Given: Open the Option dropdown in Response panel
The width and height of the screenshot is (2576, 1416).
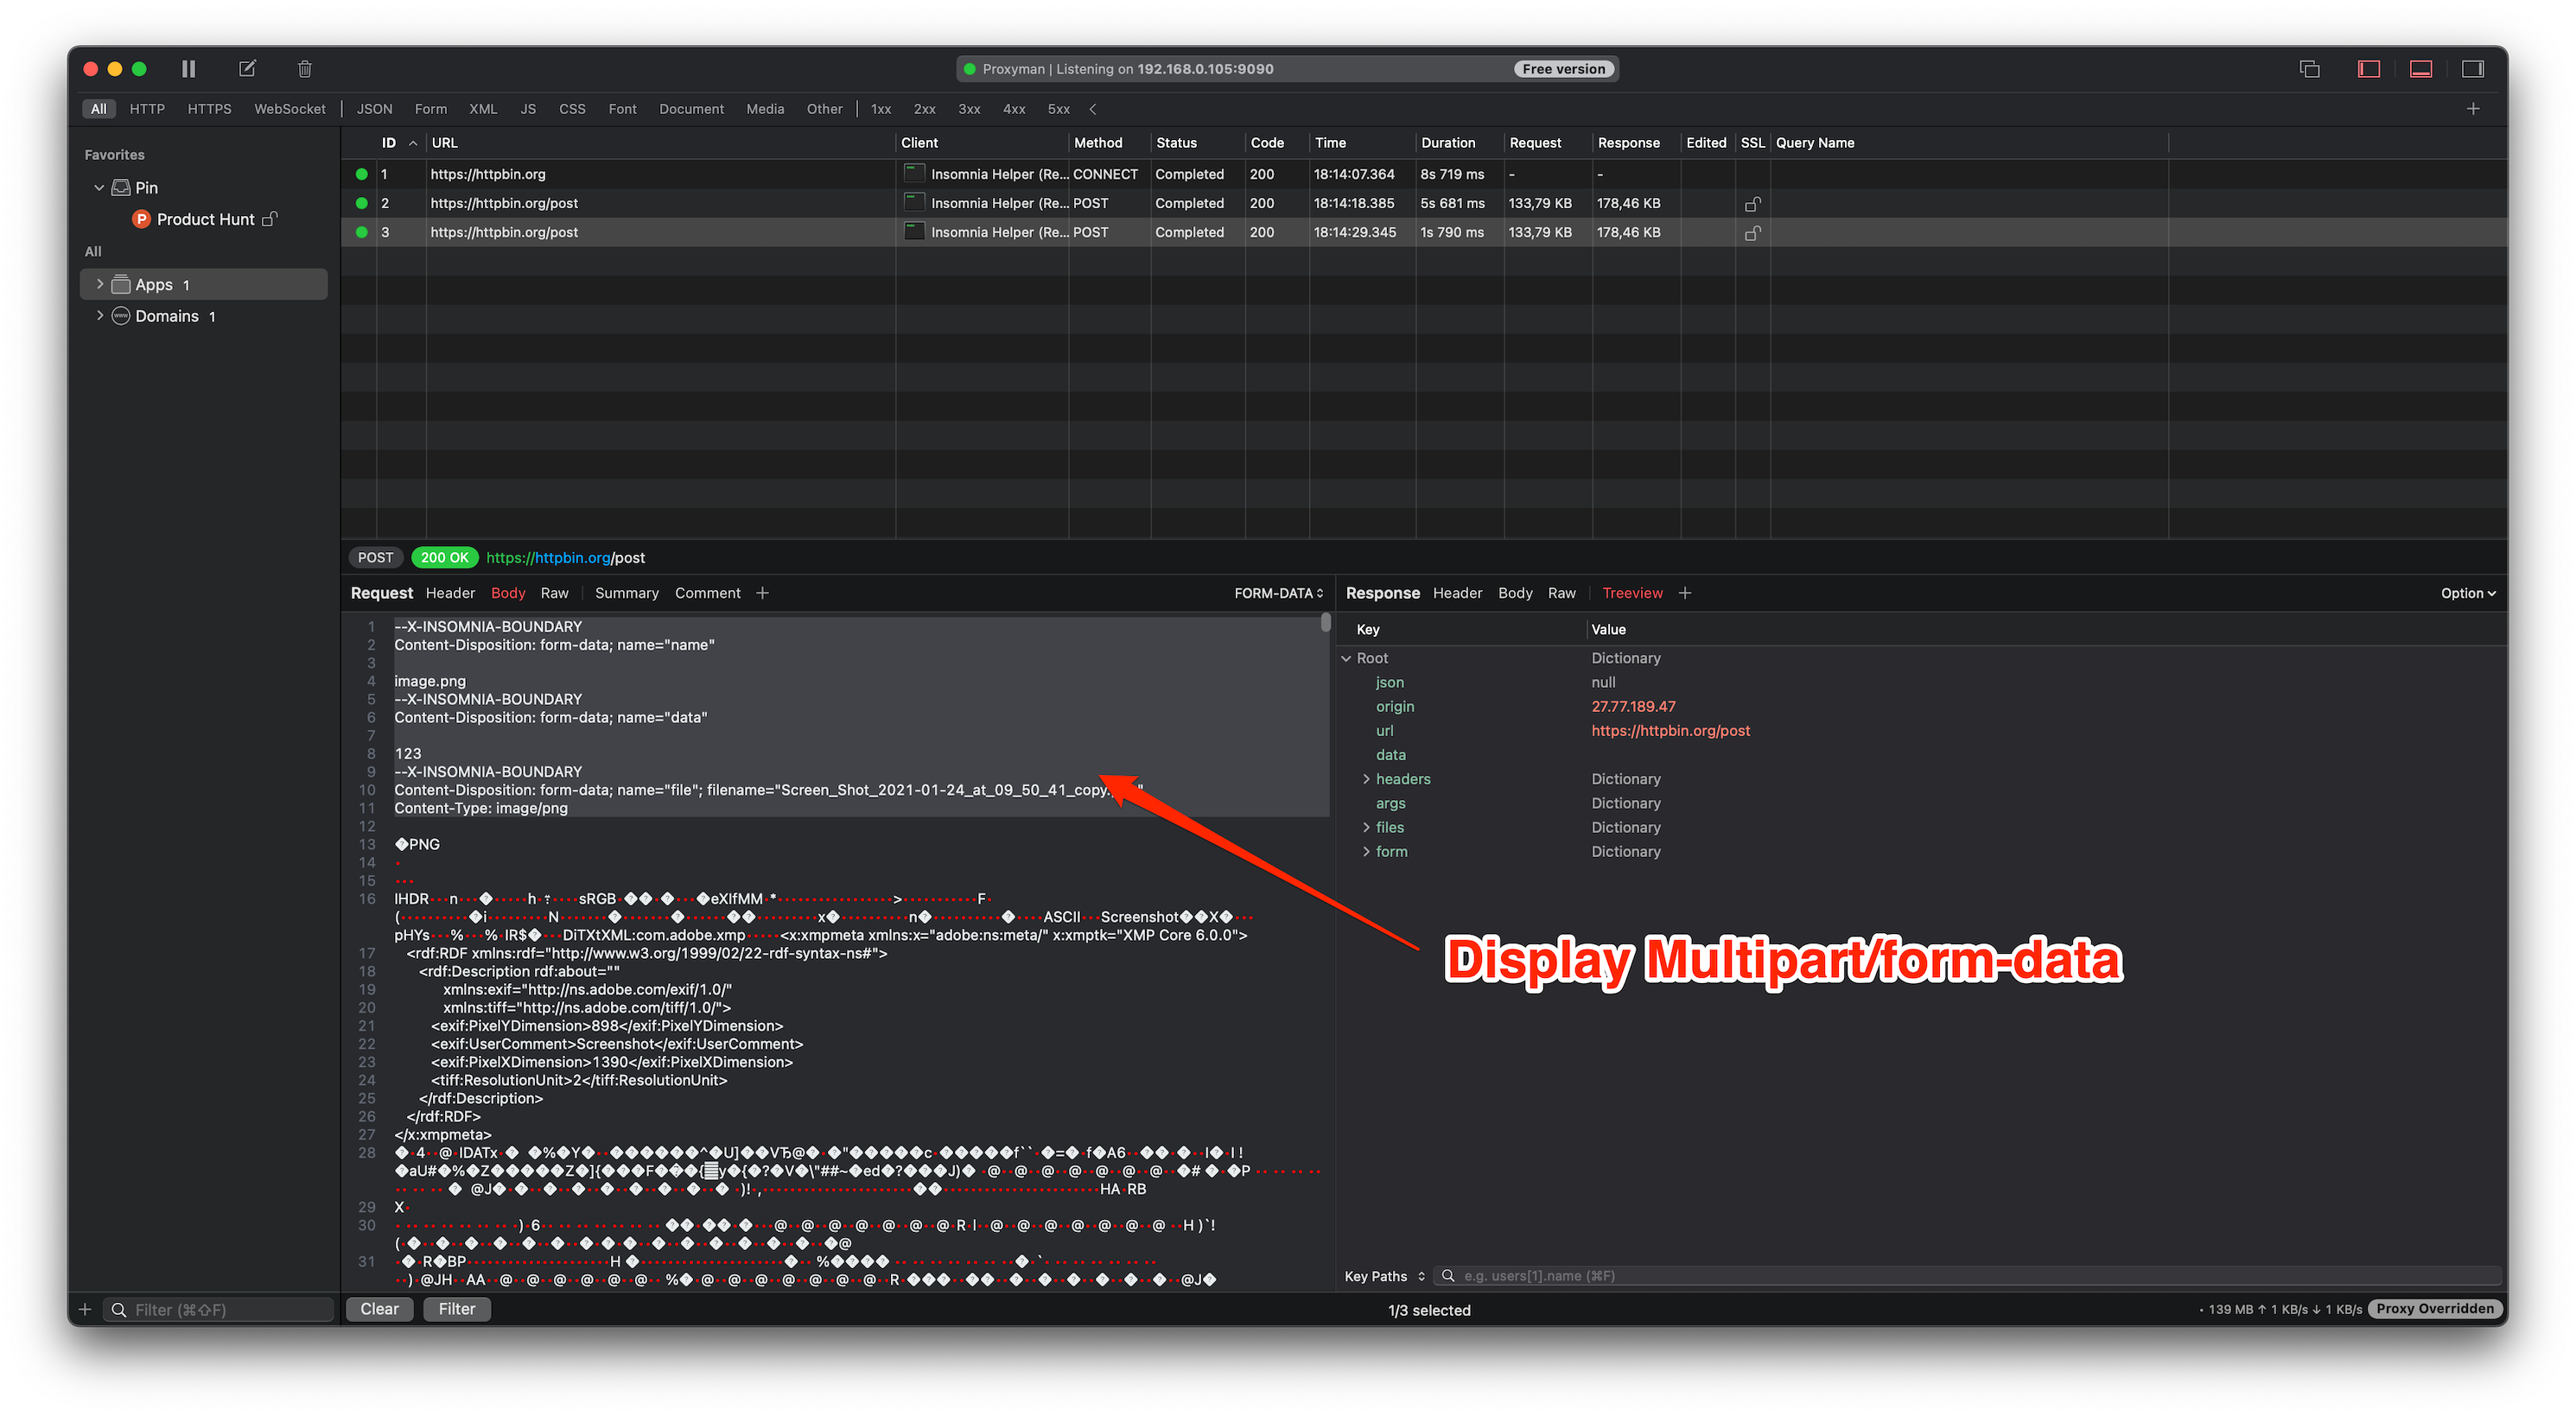Looking at the screenshot, I should point(2467,593).
